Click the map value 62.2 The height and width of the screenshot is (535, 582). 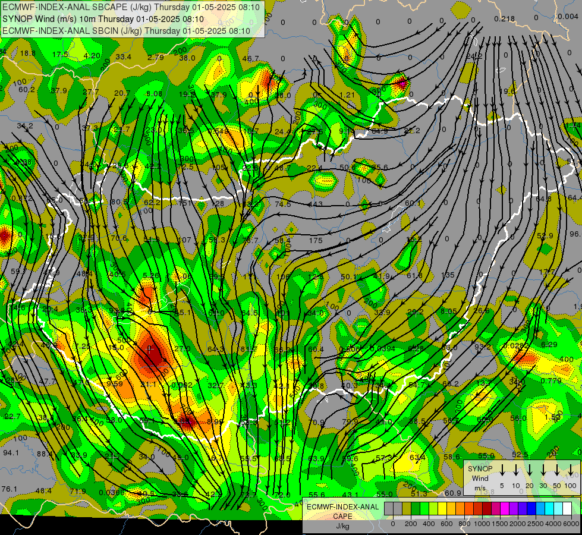[152, 202]
